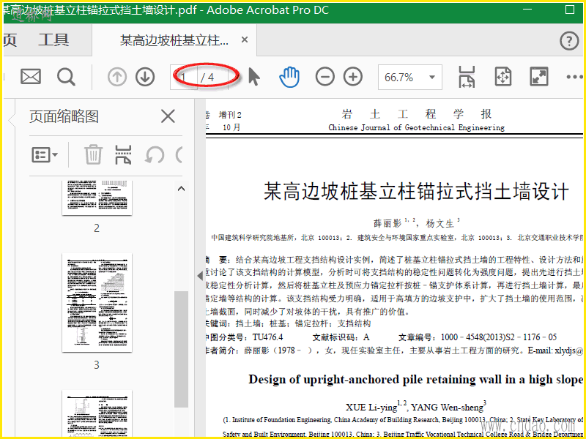Click the Chinese document title 某高边坡桩基立柱锚拉式挡土墙设计
This screenshot has width=586, height=439.
point(416,191)
